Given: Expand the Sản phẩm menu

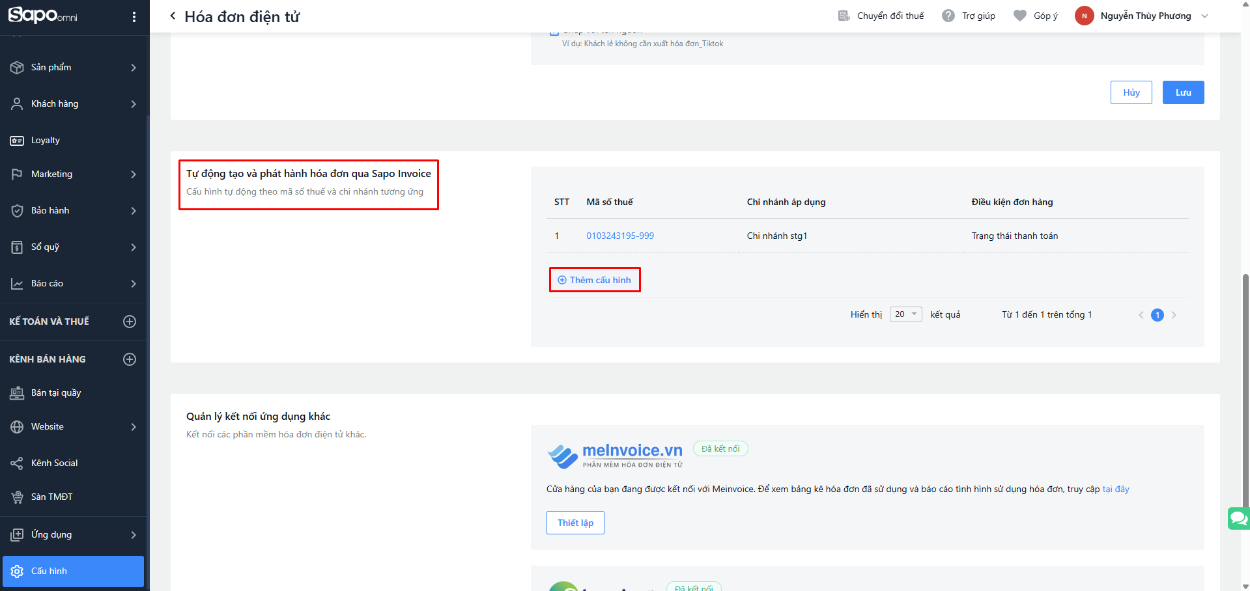Looking at the screenshot, I should pyautogui.click(x=134, y=68).
